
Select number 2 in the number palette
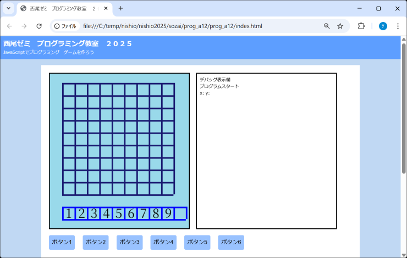click(x=81, y=213)
